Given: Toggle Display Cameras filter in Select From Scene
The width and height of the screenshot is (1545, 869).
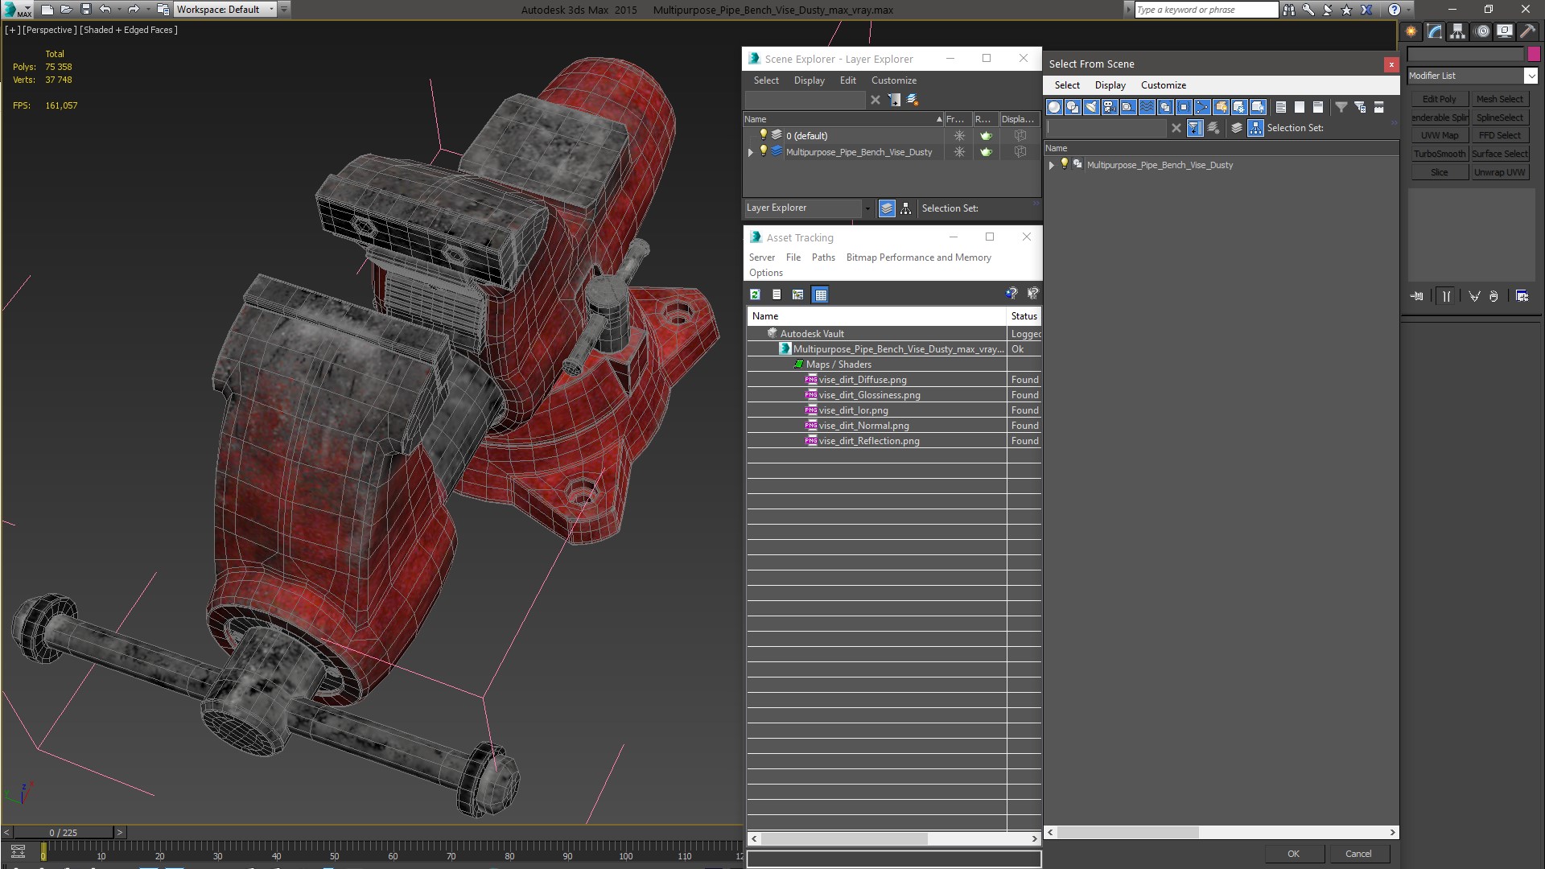Looking at the screenshot, I should click(x=1110, y=107).
